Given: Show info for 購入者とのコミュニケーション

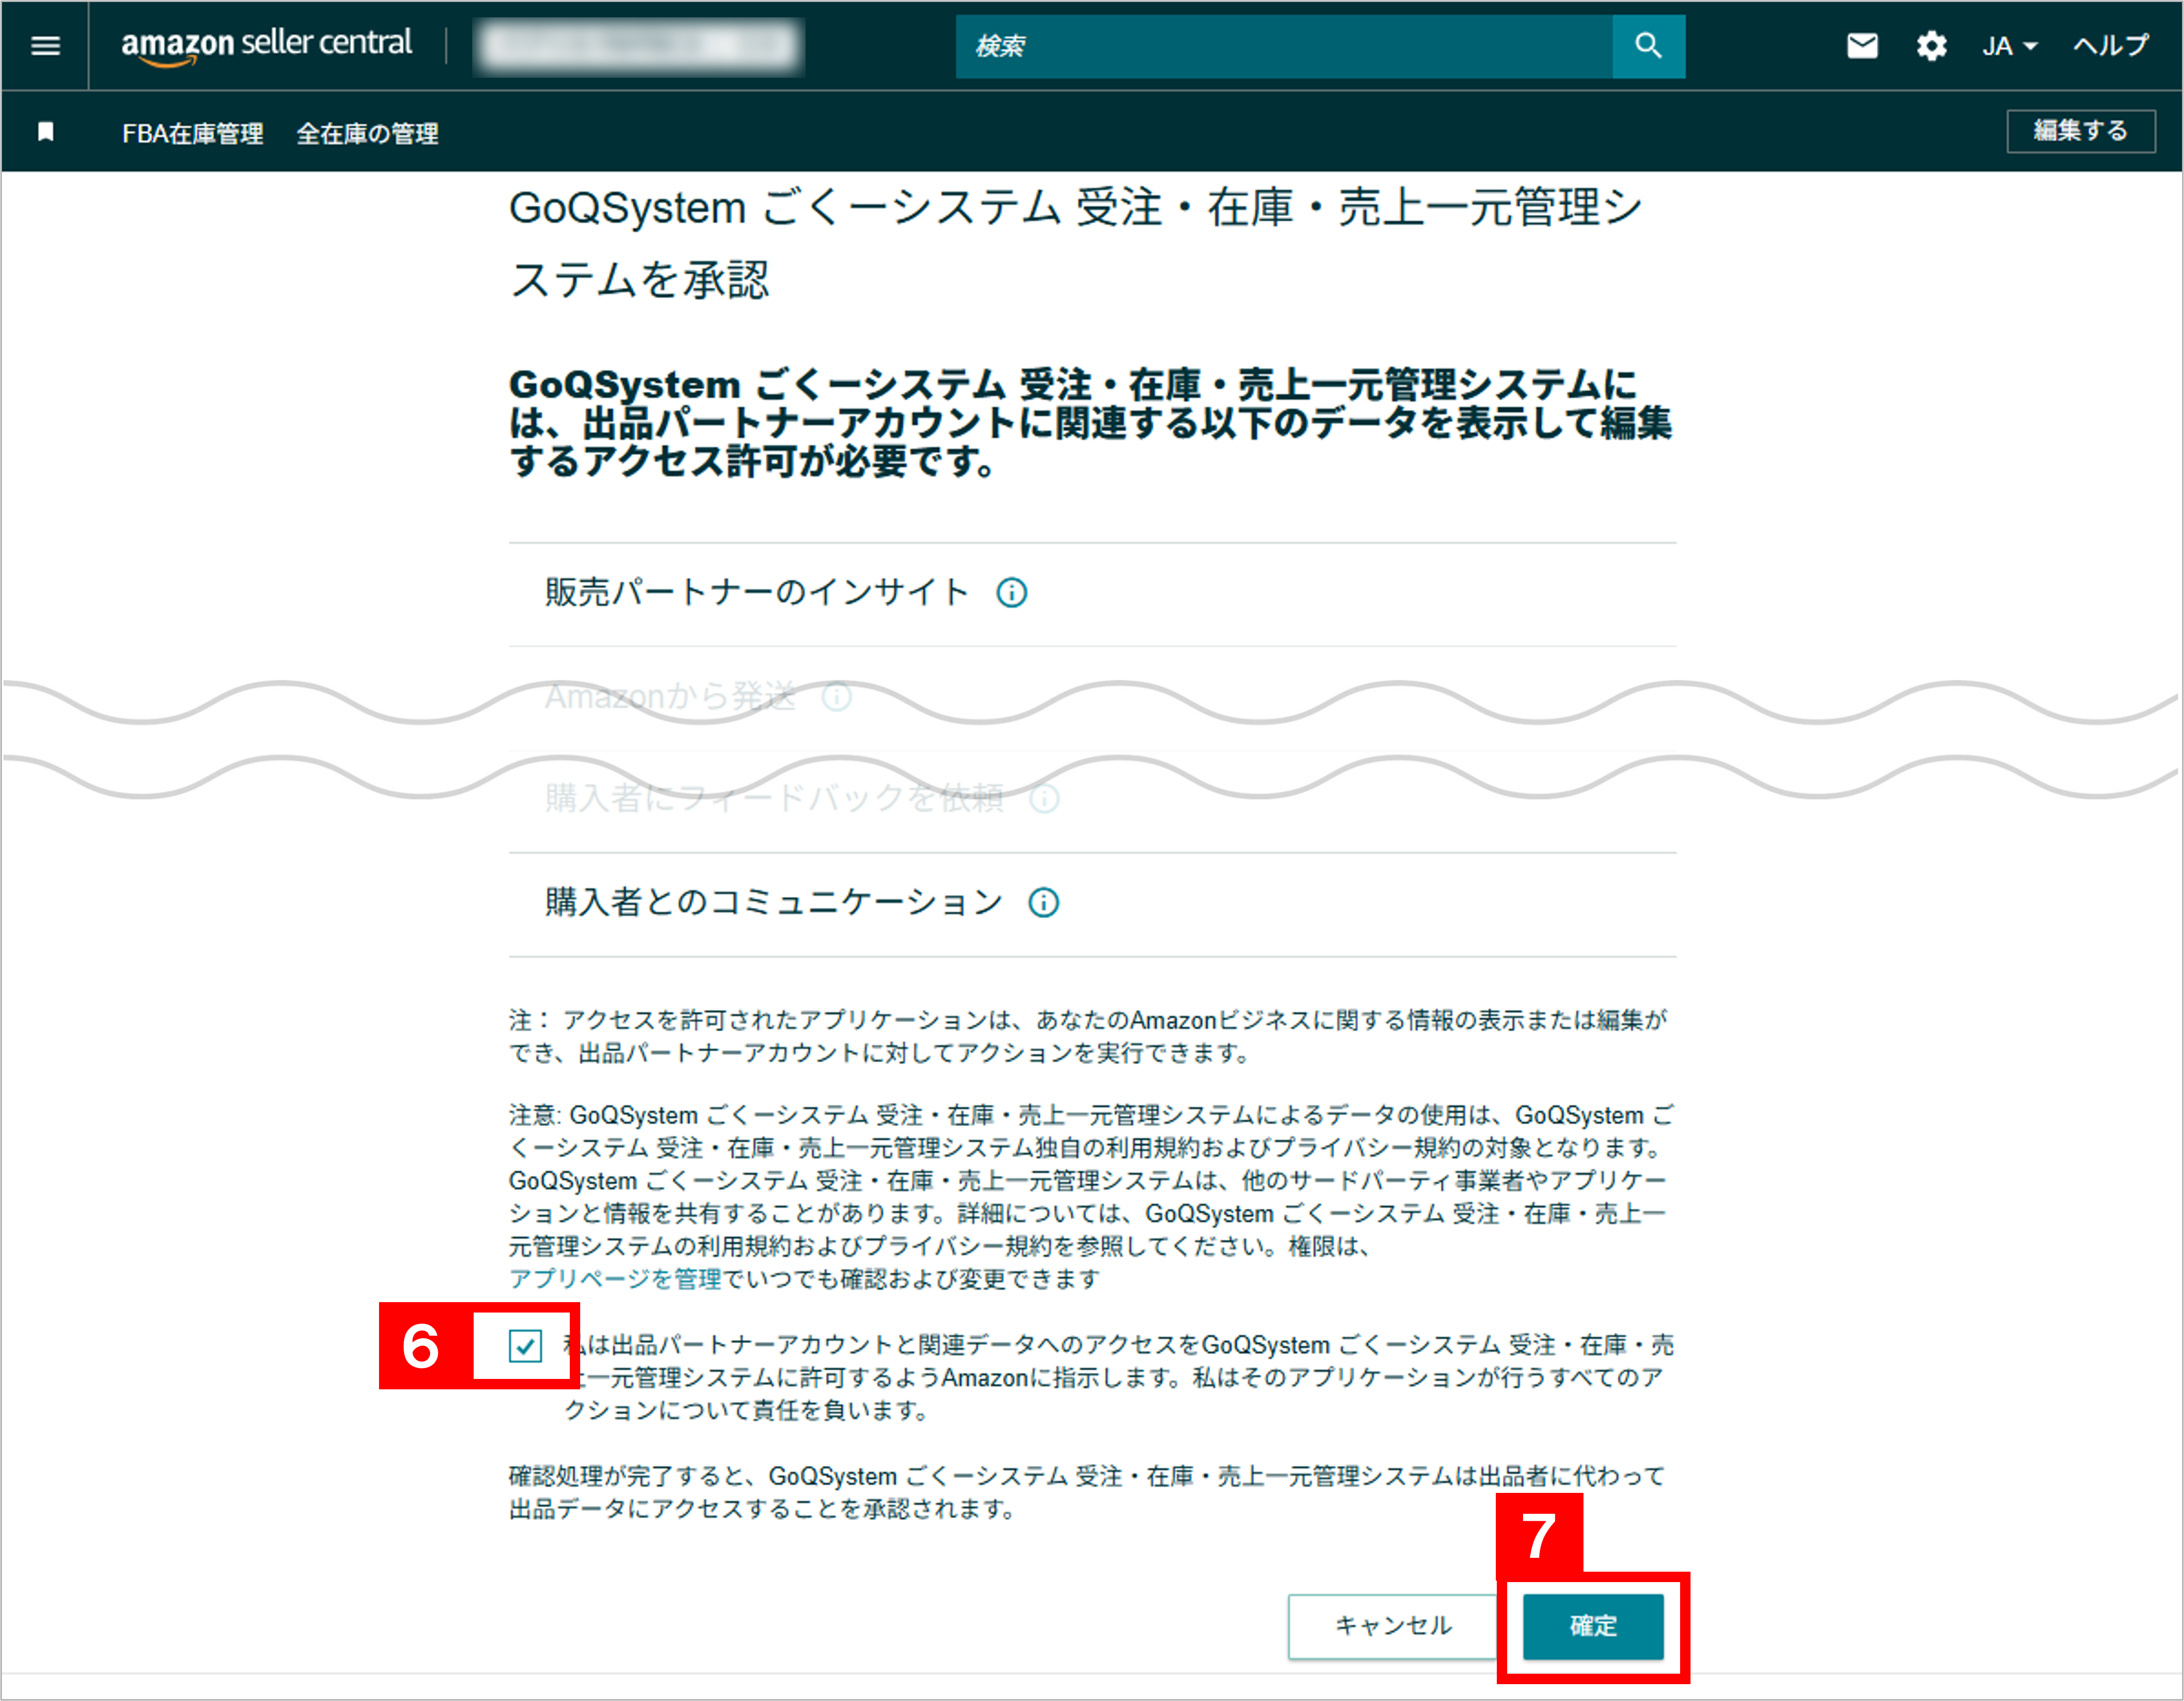Looking at the screenshot, I should point(1044,903).
